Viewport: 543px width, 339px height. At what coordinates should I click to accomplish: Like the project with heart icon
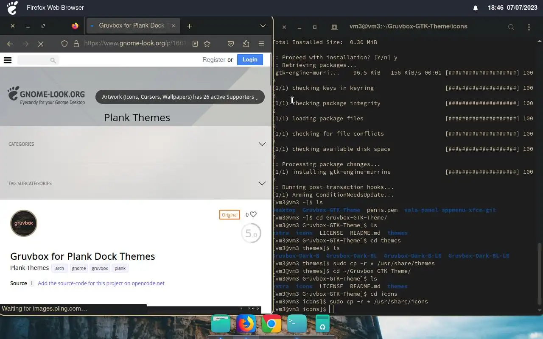[253, 214]
